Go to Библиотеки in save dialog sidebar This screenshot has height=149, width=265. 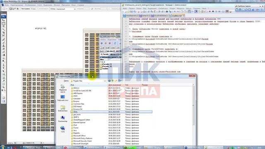(x=63, y=108)
